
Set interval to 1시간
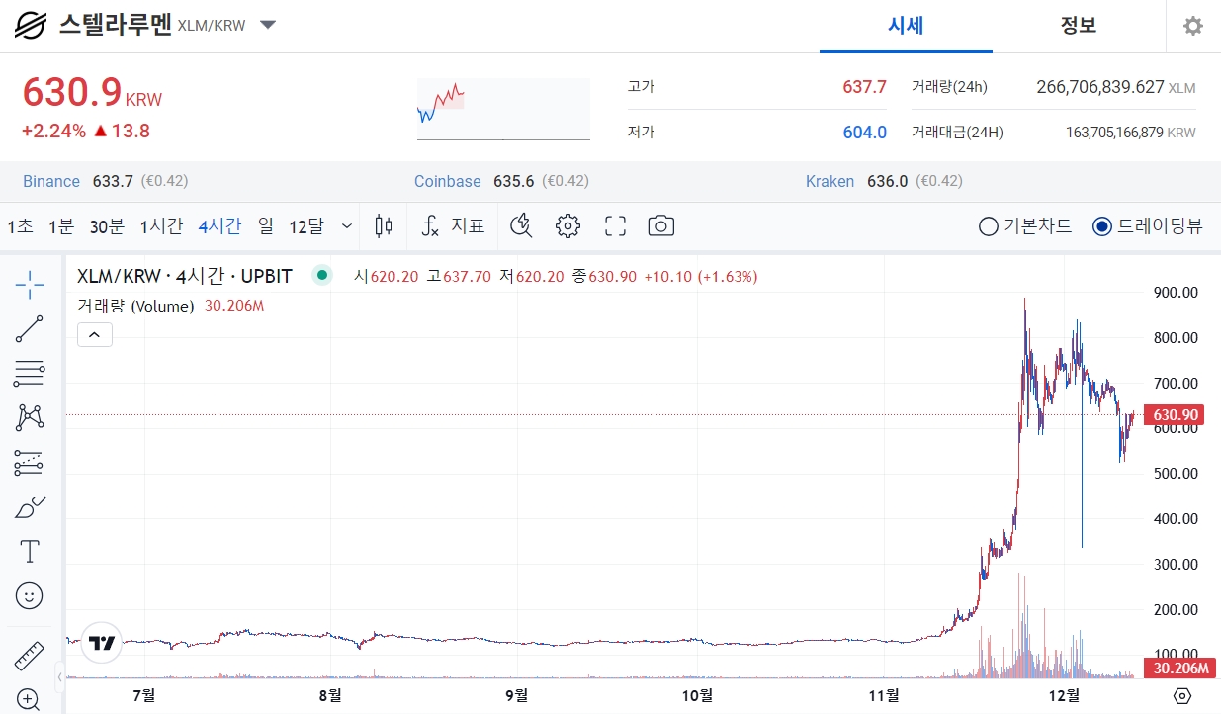[161, 226]
